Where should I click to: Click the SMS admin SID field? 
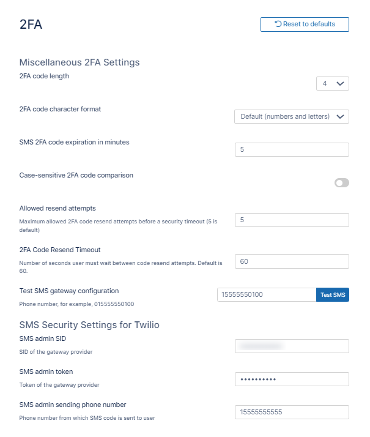coord(291,346)
